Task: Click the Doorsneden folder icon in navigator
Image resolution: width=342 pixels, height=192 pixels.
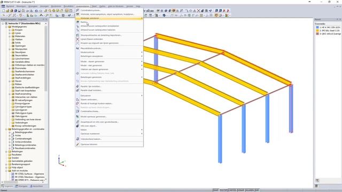Action: [x=13, y=68]
